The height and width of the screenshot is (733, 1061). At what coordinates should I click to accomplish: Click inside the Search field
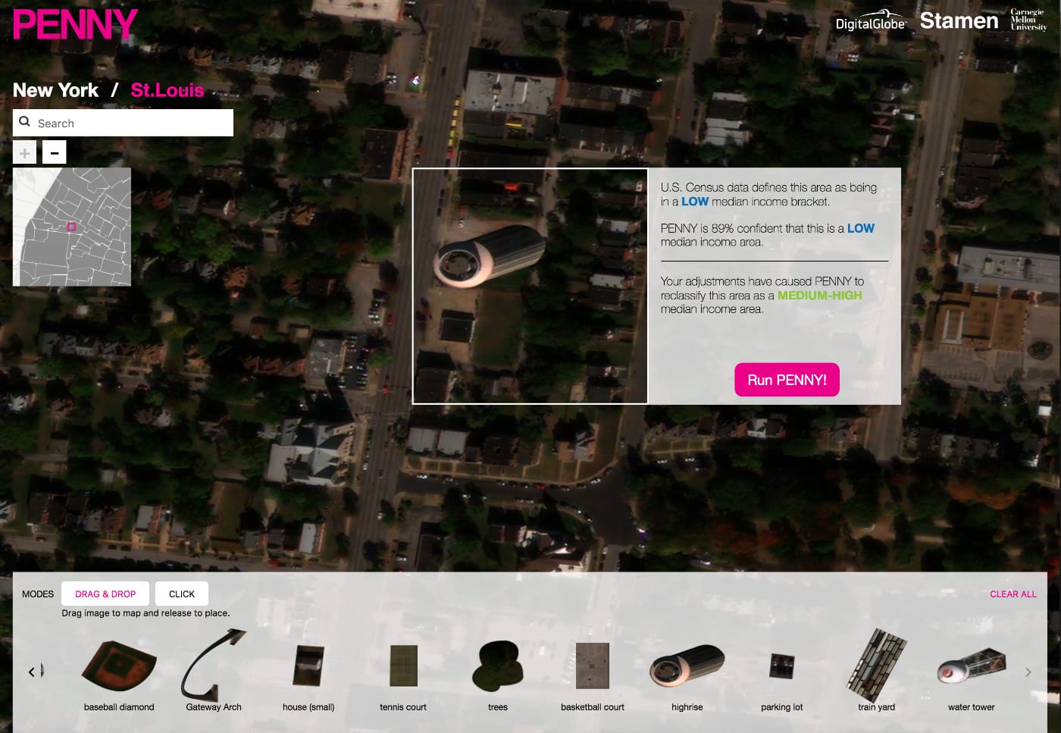pyautogui.click(x=121, y=122)
